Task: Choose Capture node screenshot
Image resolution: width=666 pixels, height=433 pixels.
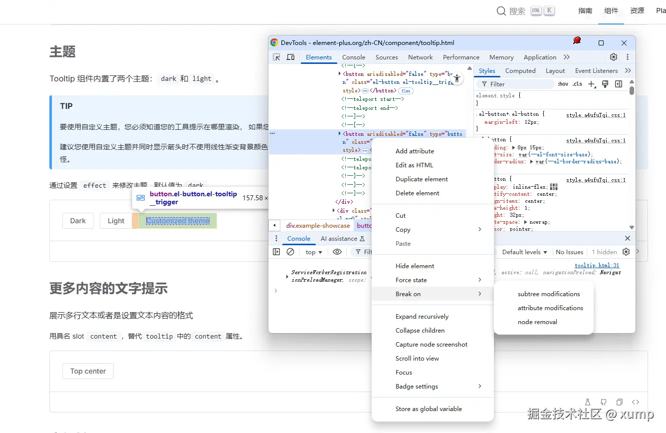Action: tap(433, 344)
